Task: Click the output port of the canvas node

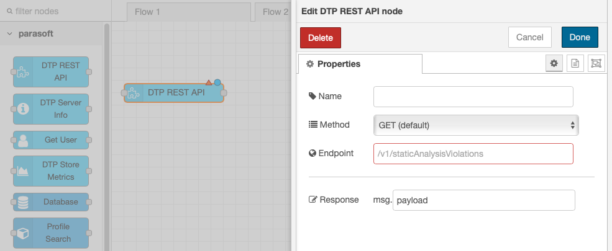Action: coord(224,93)
